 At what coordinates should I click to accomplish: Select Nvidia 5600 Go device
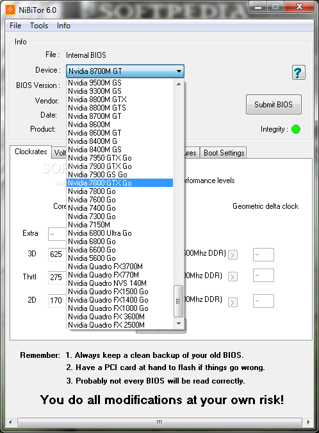point(120,258)
